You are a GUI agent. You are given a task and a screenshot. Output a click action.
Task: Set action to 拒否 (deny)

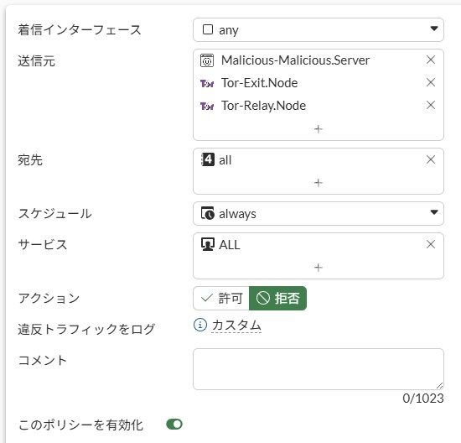[277, 298]
